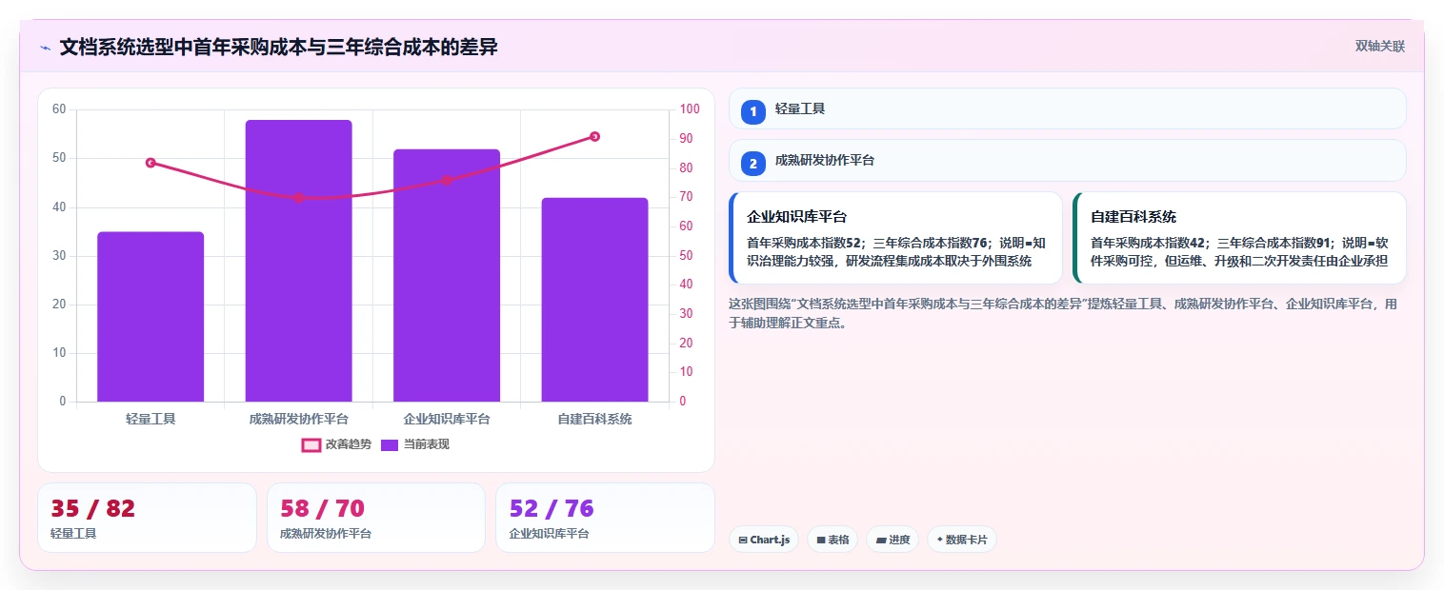Select the Chart.js tag
Image resolution: width=1444 pixels, height=590 pixels.
coord(764,540)
